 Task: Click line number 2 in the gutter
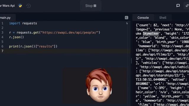[x=2, y=28]
